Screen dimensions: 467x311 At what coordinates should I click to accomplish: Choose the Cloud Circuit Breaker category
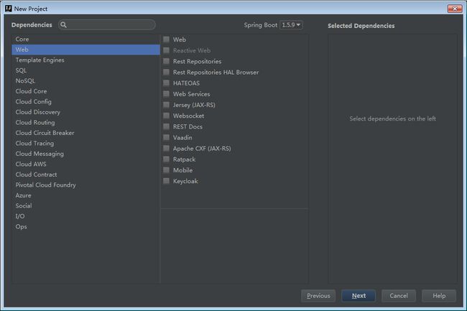[x=85, y=133]
